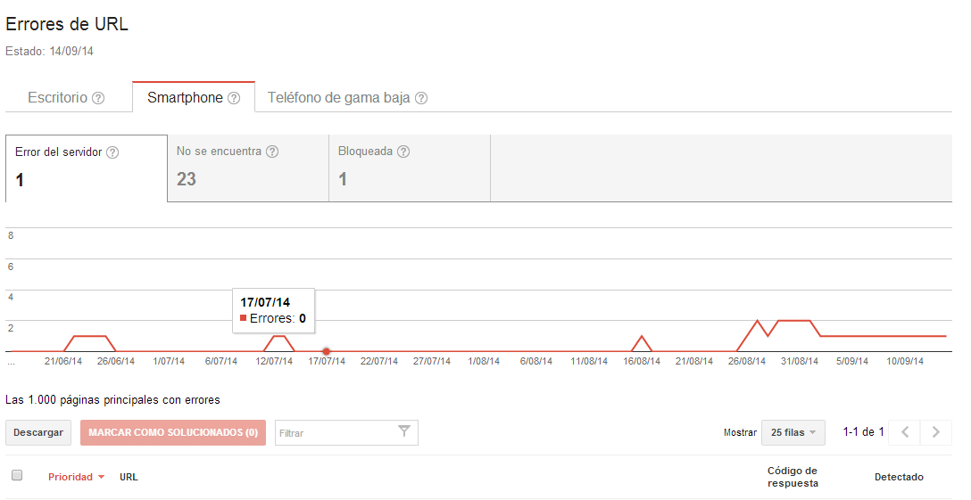
Task: Click help icon next to Escritorio
Action: (x=98, y=98)
